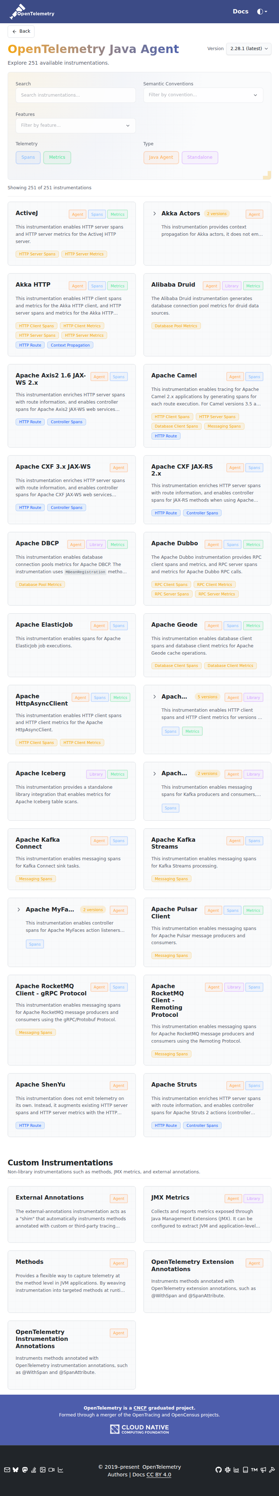Open the Features filter dropdown

76,125
